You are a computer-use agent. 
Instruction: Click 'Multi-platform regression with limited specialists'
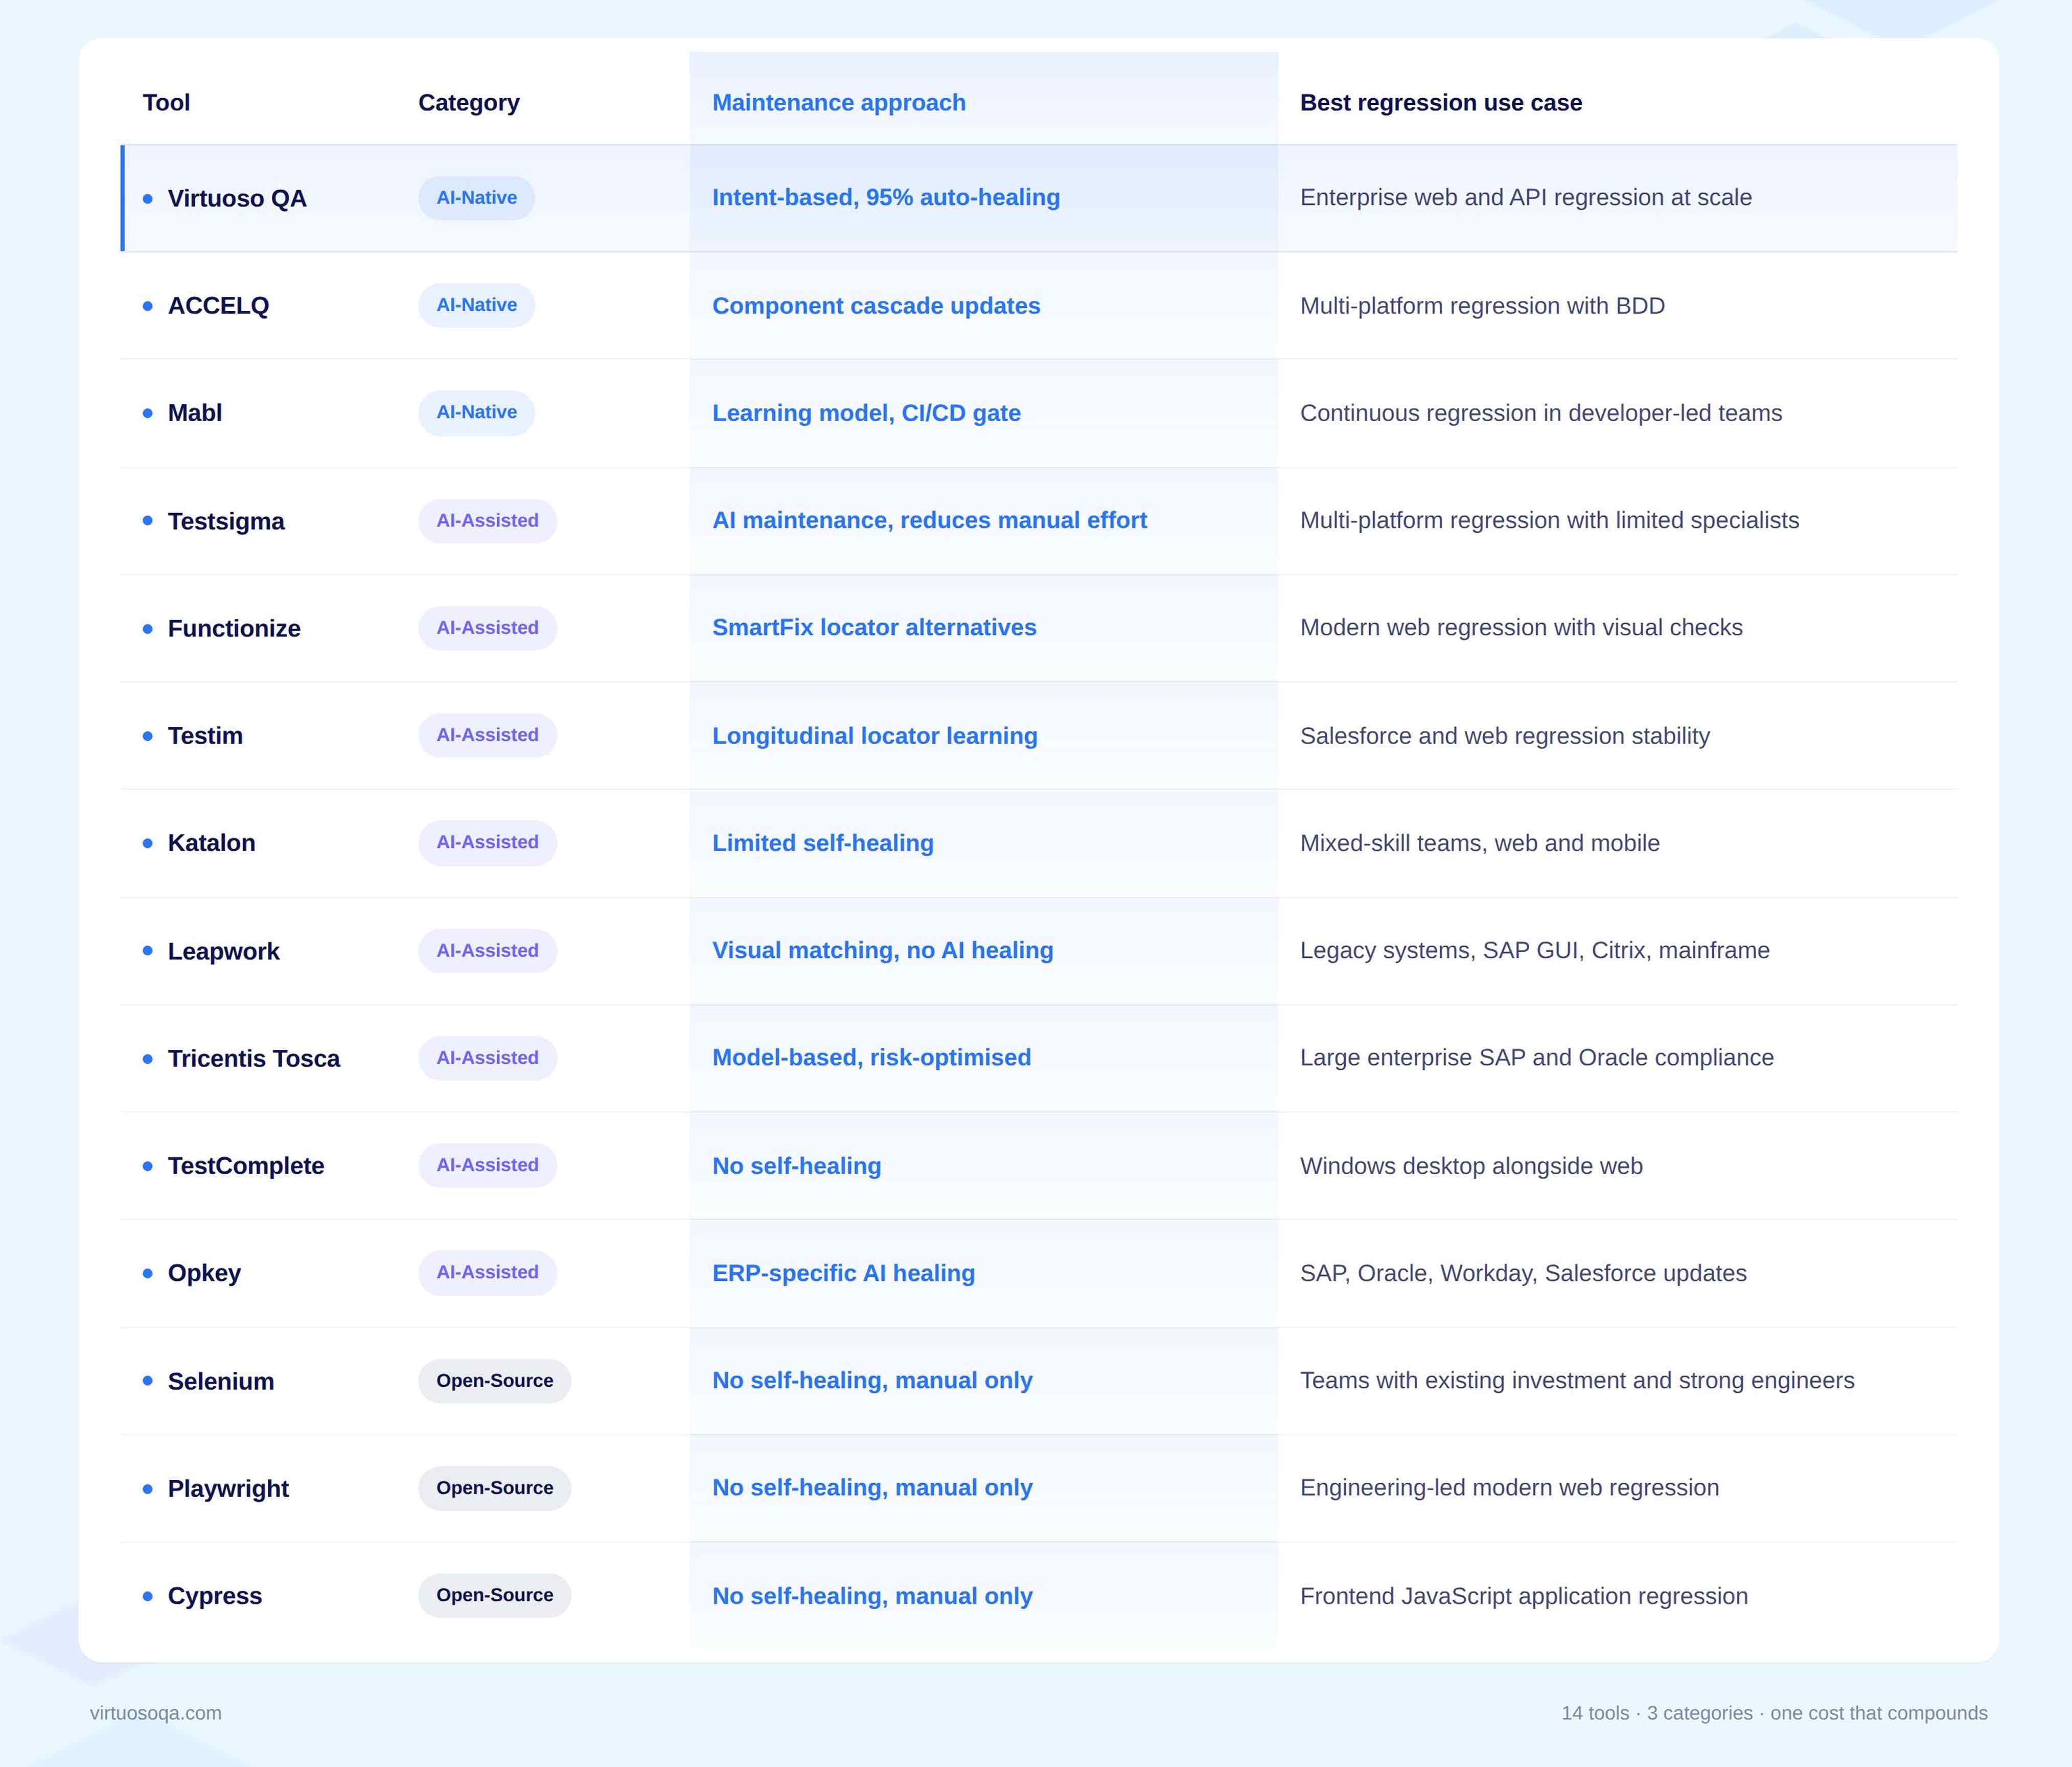1549,520
